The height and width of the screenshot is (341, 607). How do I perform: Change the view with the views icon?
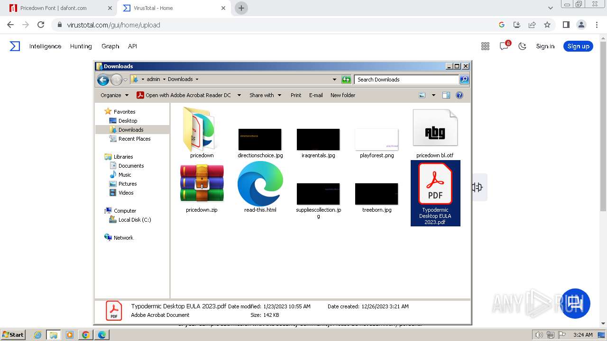pos(422,95)
